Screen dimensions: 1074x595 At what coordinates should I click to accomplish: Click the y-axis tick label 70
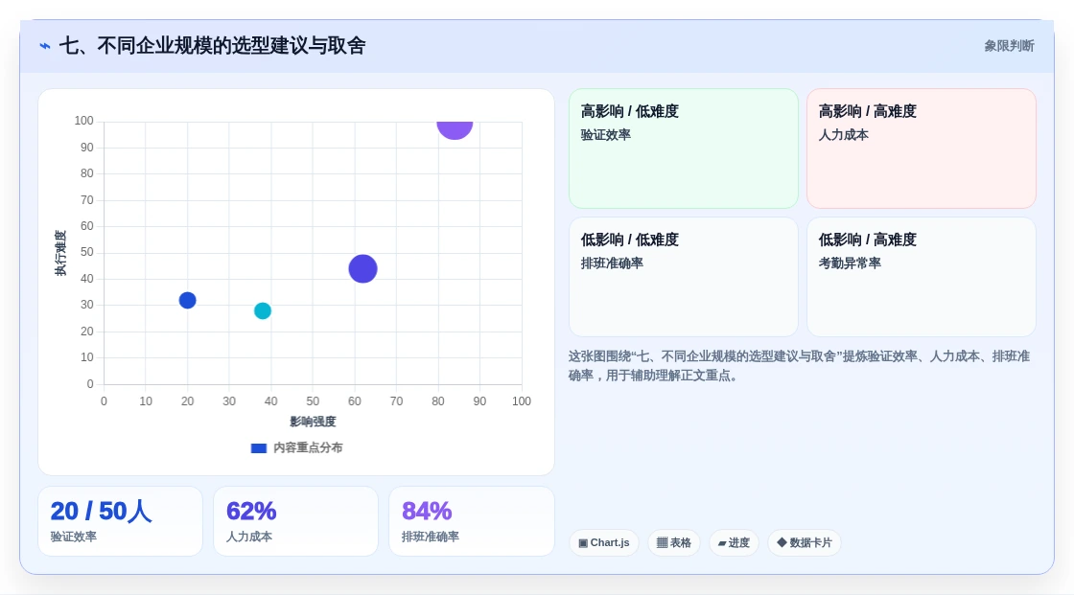pyautogui.click(x=87, y=200)
